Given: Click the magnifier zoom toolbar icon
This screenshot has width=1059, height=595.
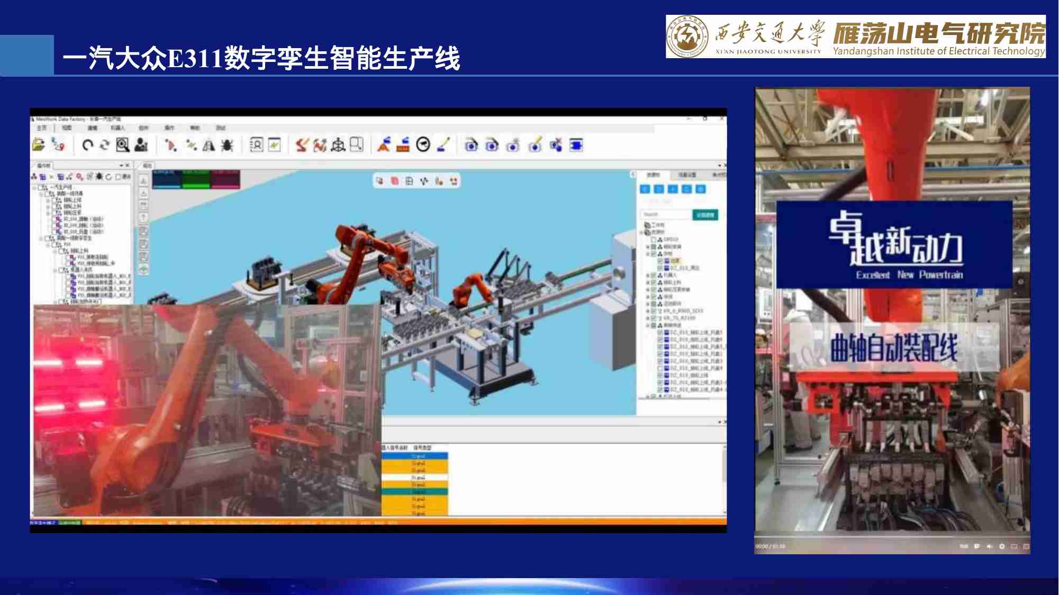Looking at the screenshot, I should (x=123, y=144).
